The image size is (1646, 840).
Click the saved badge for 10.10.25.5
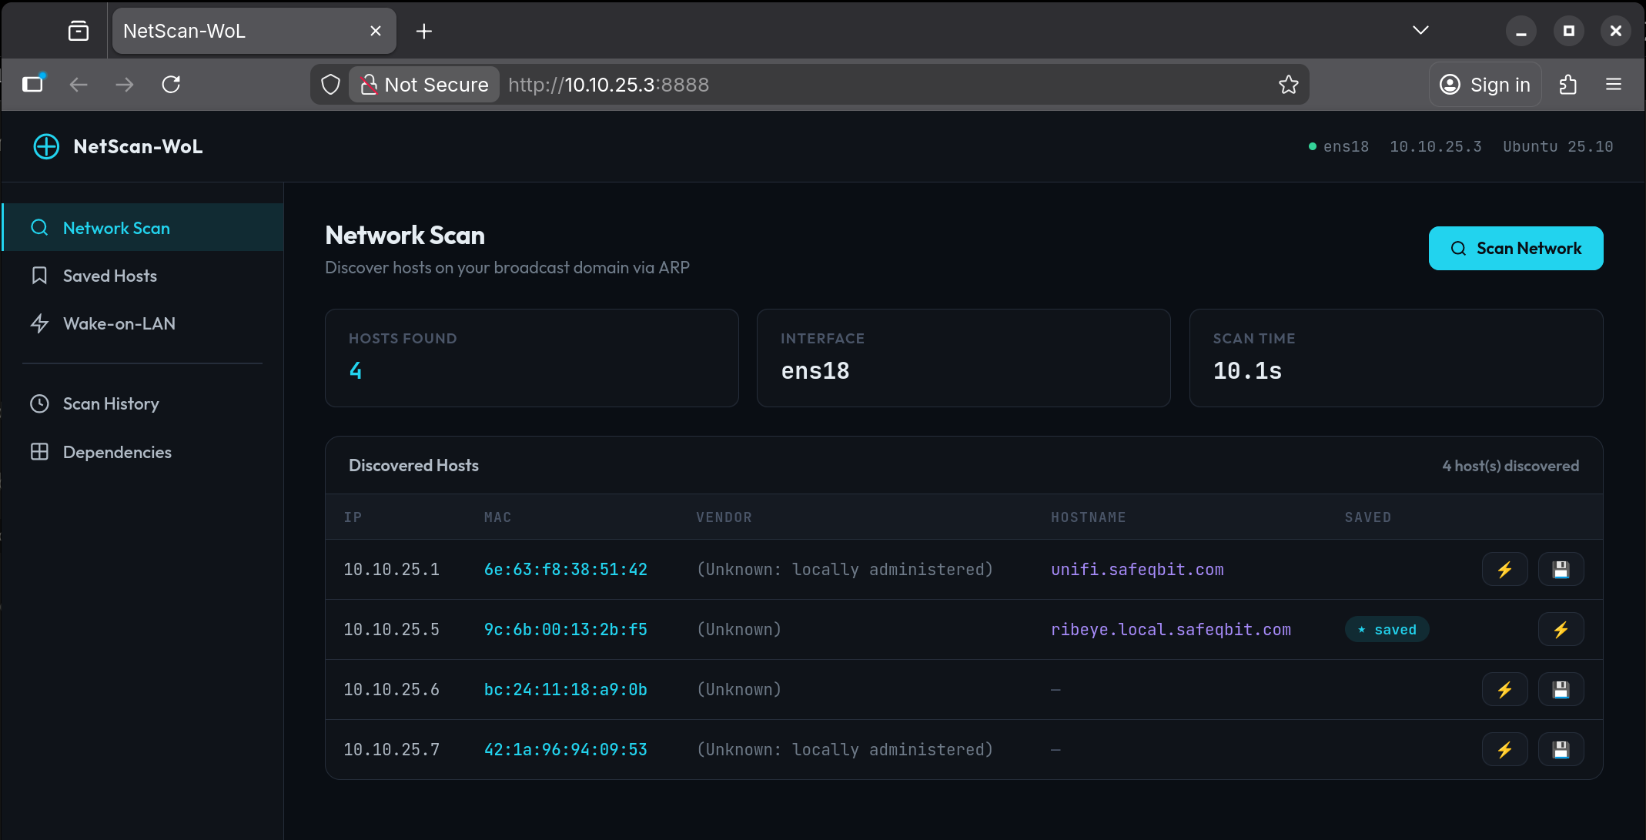[x=1387, y=630]
